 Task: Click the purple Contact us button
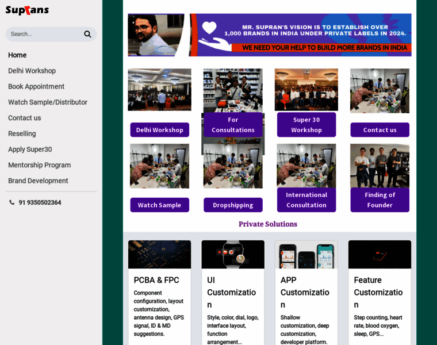[x=380, y=130]
